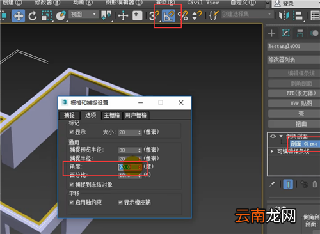
Task: Click Make Unique icon under modifier stack
Action: click(304, 184)
